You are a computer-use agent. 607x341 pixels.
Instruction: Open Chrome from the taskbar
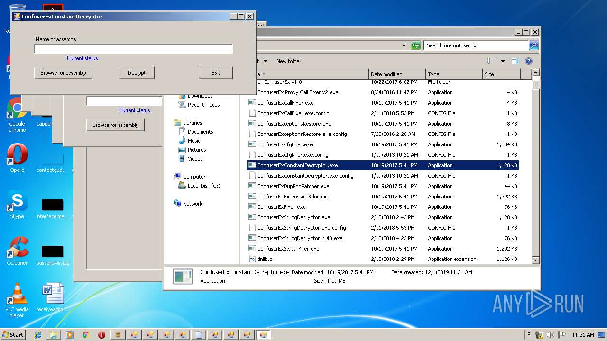85,335
